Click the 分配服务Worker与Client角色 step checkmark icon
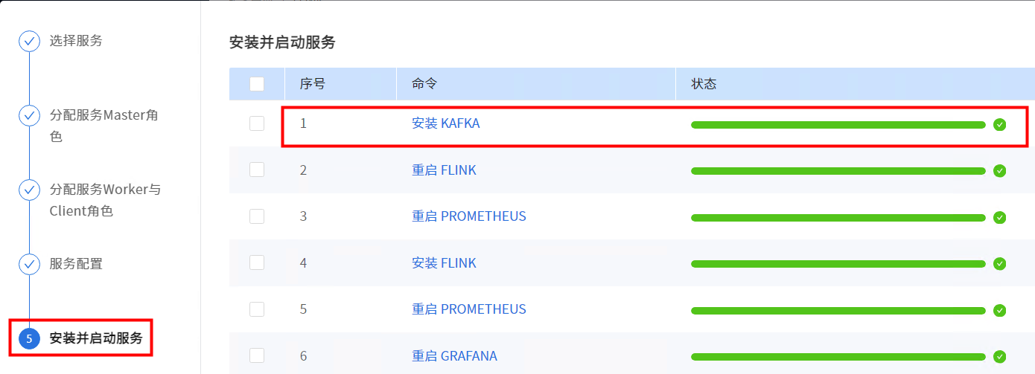 (29, 190)
